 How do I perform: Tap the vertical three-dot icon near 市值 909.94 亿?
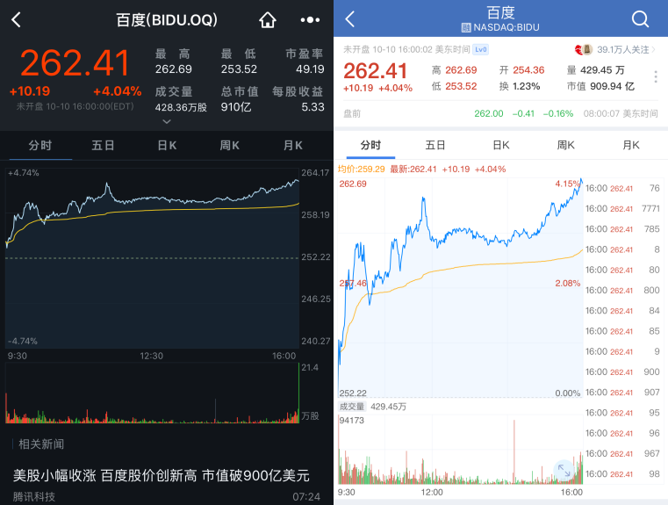pyautogui.click(x=656, y=77)
